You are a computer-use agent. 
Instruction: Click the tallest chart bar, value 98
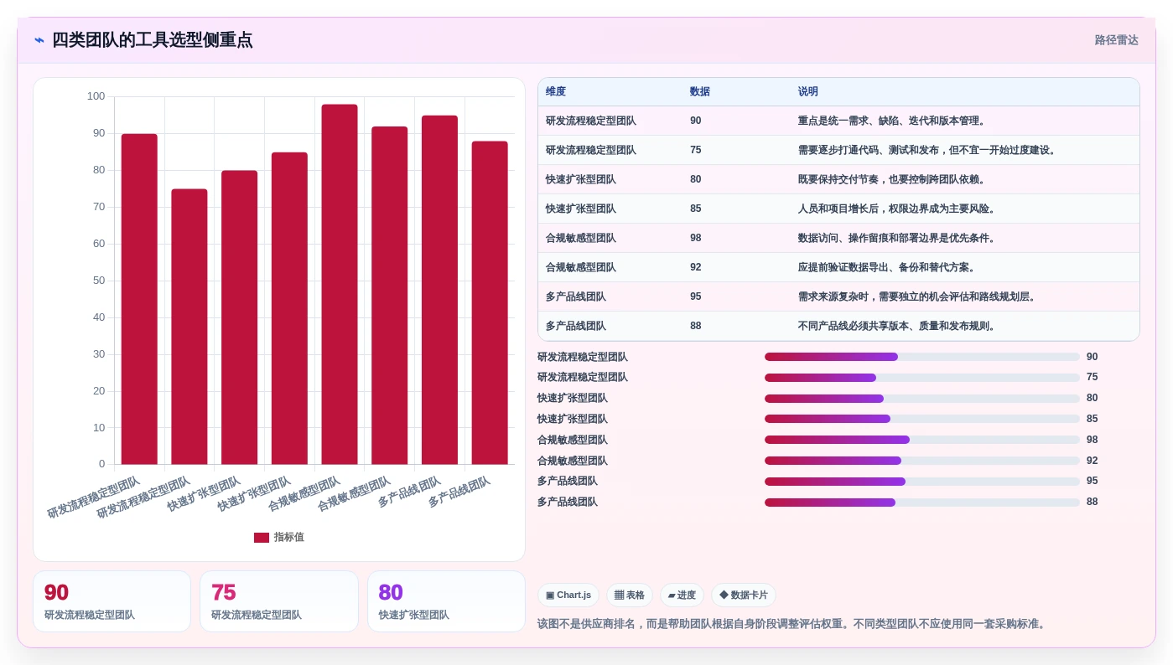[340, 284]
